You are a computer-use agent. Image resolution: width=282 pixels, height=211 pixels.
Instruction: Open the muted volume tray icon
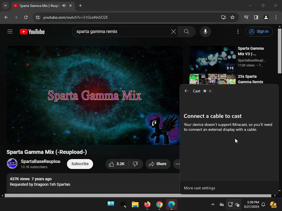(x=237, y=204)
